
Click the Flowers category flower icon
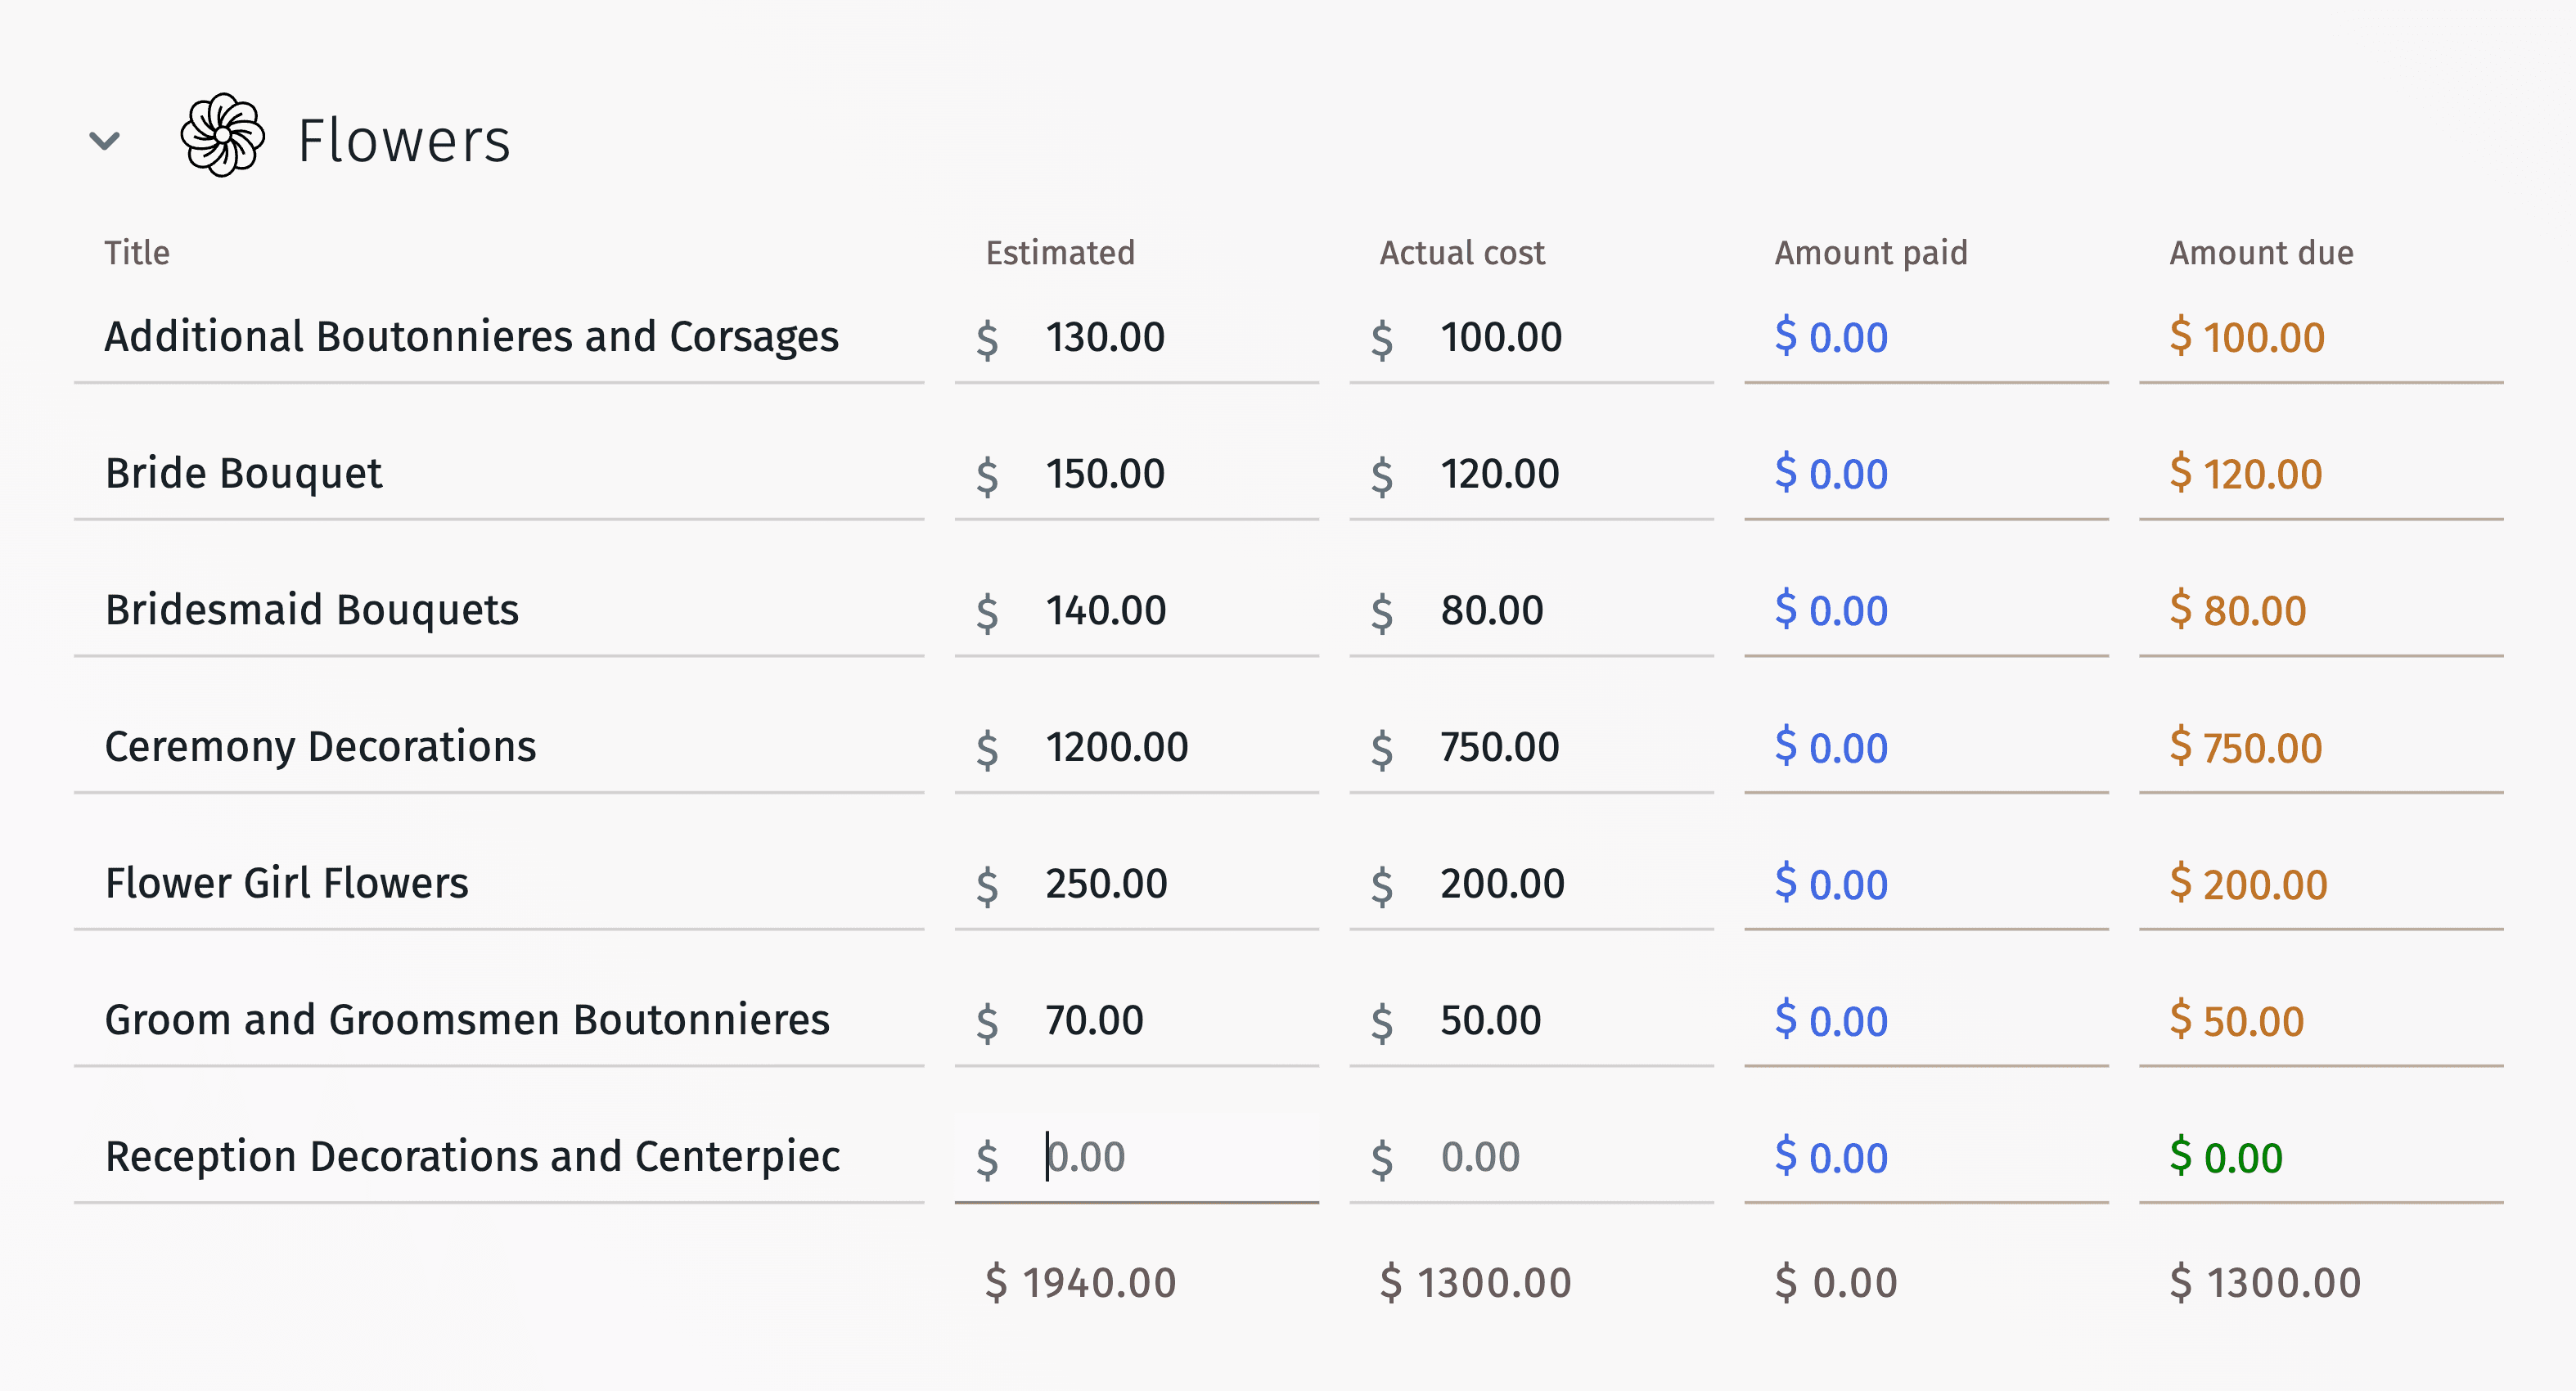(222, 136)
